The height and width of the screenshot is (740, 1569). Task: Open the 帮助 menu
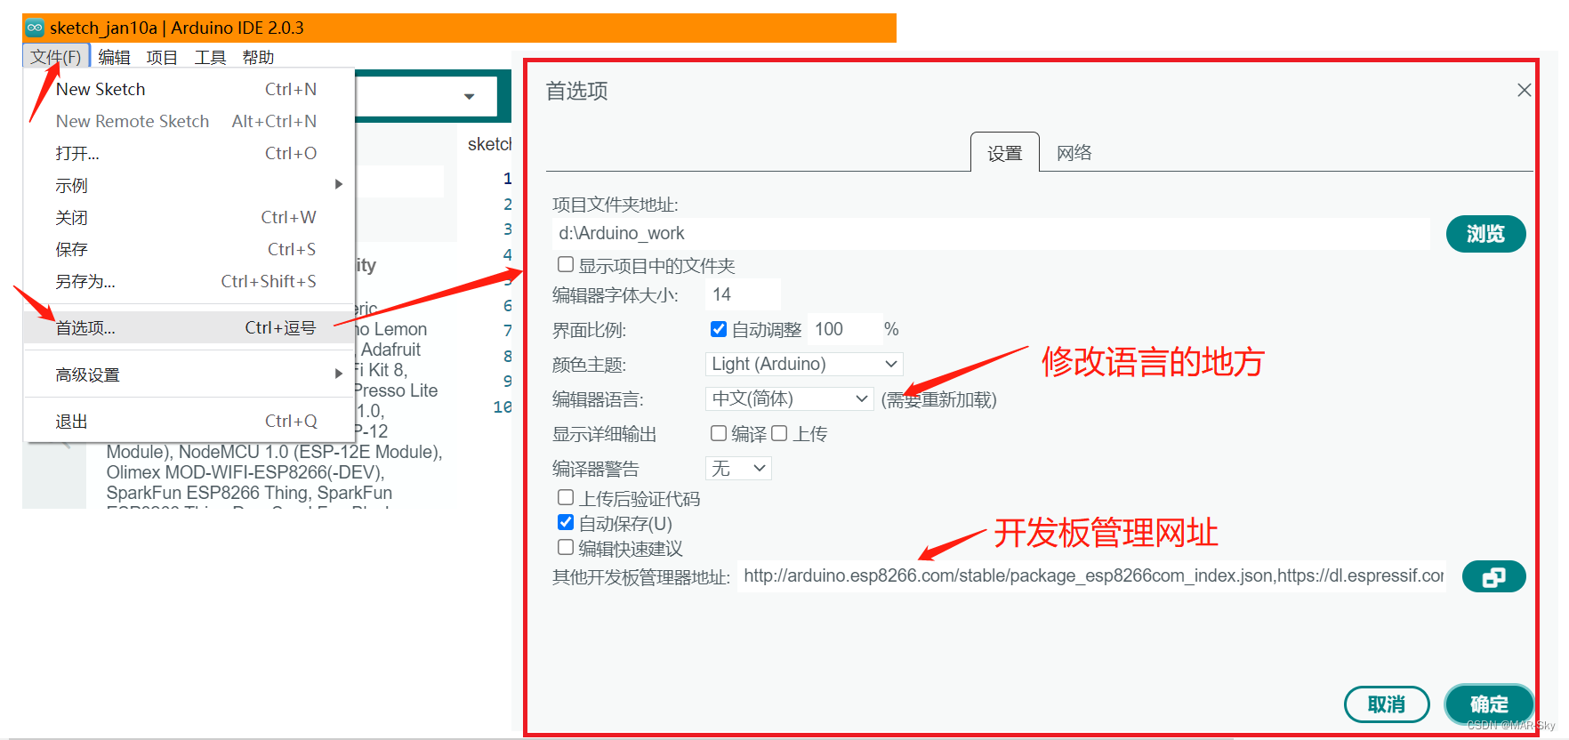[258, 57]
